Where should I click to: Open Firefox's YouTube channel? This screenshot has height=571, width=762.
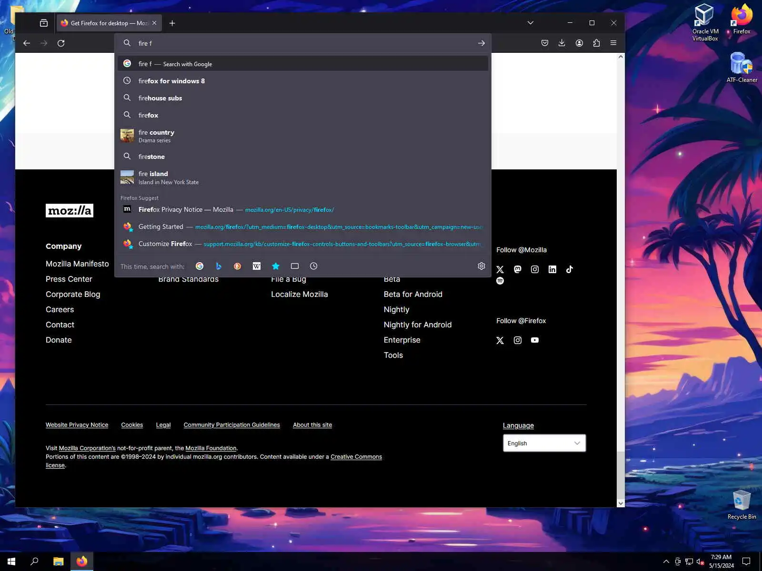point(535,340)
